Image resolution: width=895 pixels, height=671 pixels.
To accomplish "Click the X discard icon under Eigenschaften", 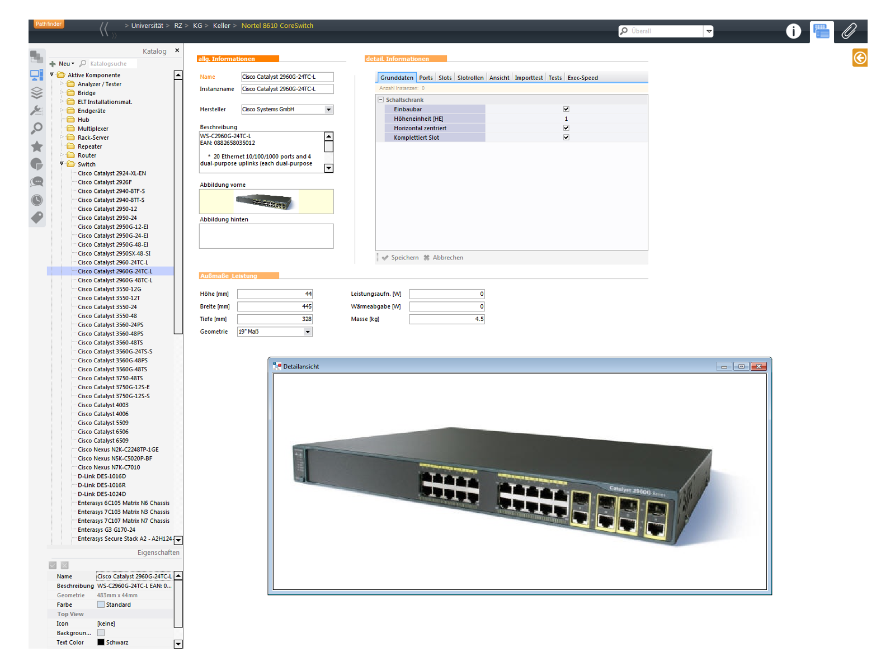I will tap(65, 565).
